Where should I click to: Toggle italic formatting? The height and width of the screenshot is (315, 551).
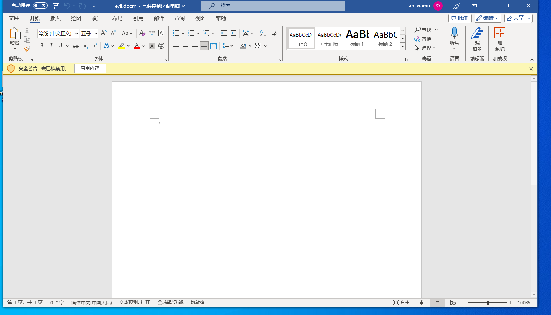pos(51,46)
